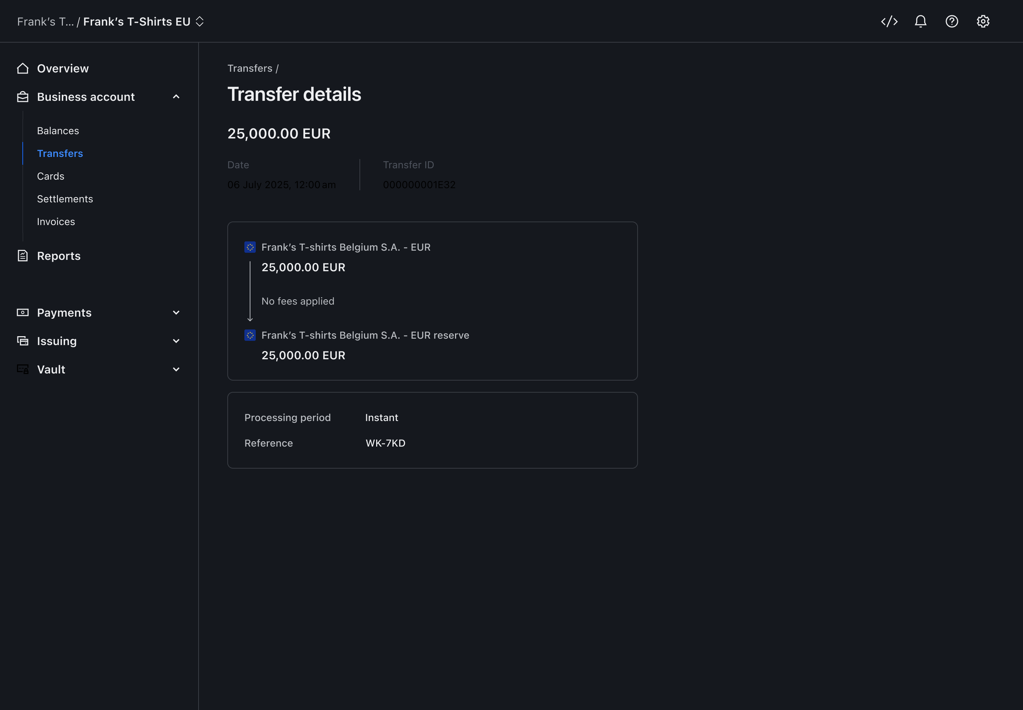
Task: Open the help question mark icon
Action: pyautogui.click(x=951, y=21)
